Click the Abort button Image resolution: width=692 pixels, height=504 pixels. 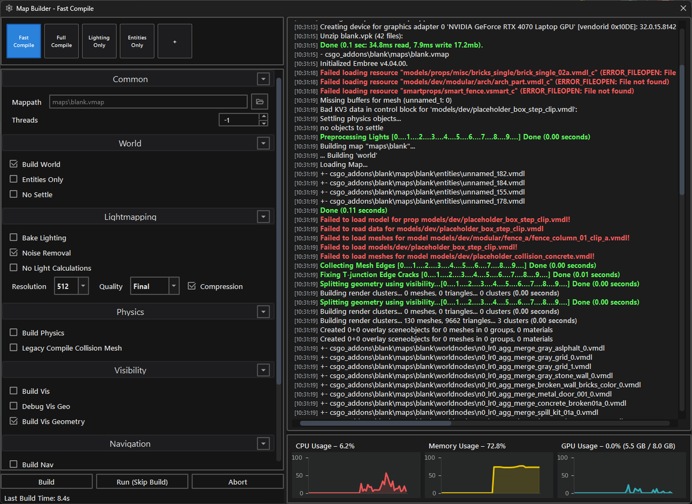tap(238, 482)
